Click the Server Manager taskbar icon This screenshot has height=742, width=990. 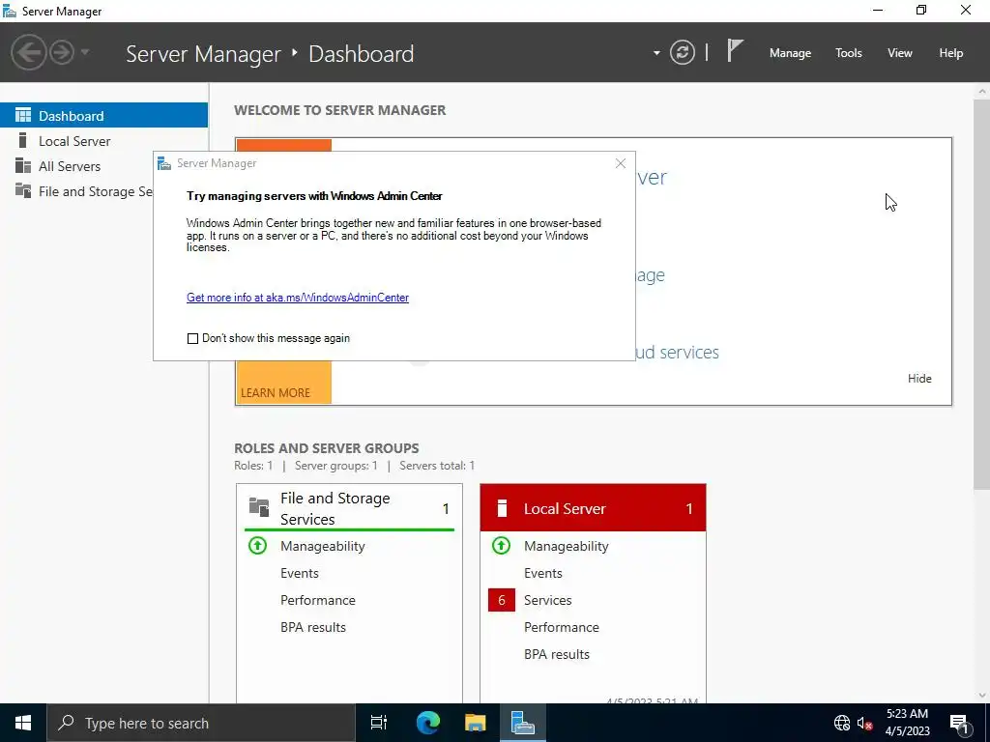[523, 723]
